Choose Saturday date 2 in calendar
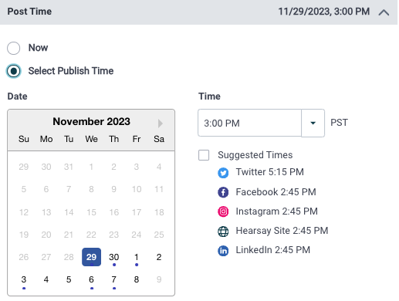This screenshot has width=399, height=301. coord(159,257)
